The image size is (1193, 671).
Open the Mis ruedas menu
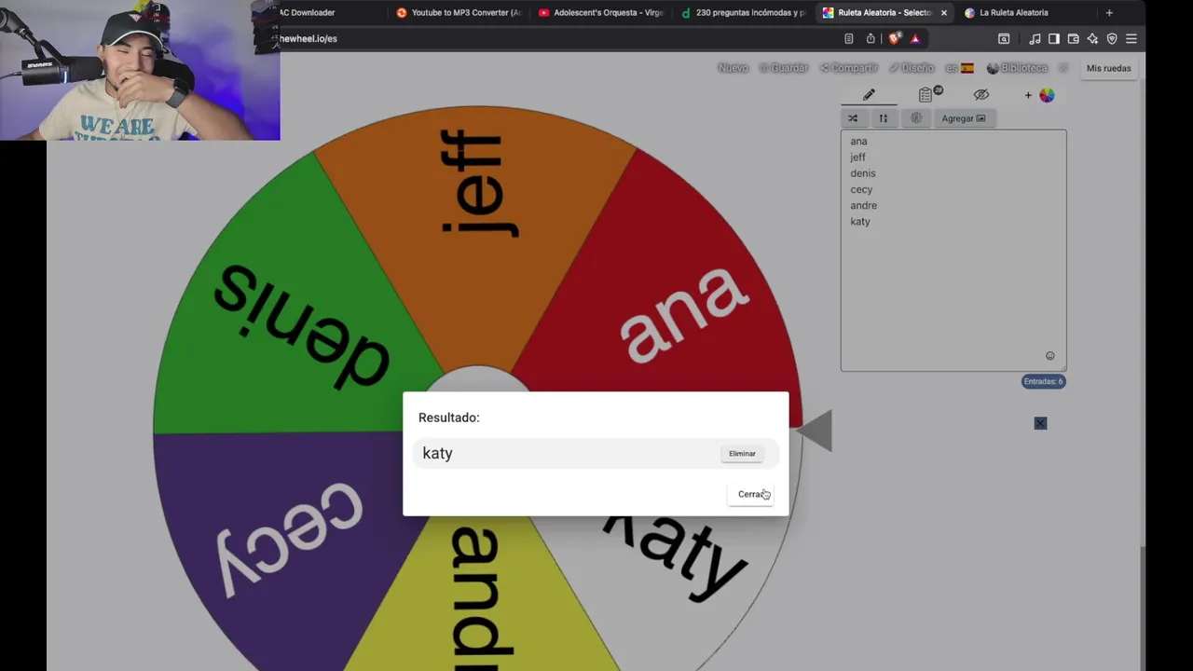coord(1108,68)
